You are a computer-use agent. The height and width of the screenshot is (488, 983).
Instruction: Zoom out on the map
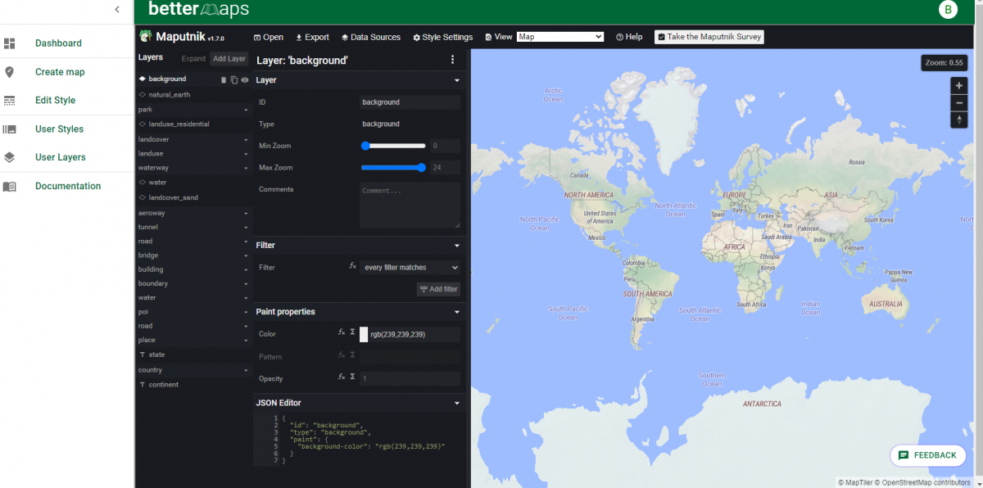coord(958,103)
